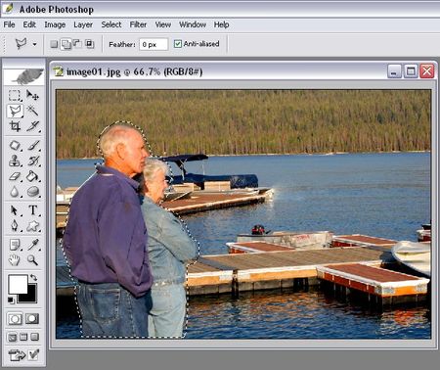440x370 pixels.
Task: Select the Magic Wand tool
Action: [x=32, y=111]
